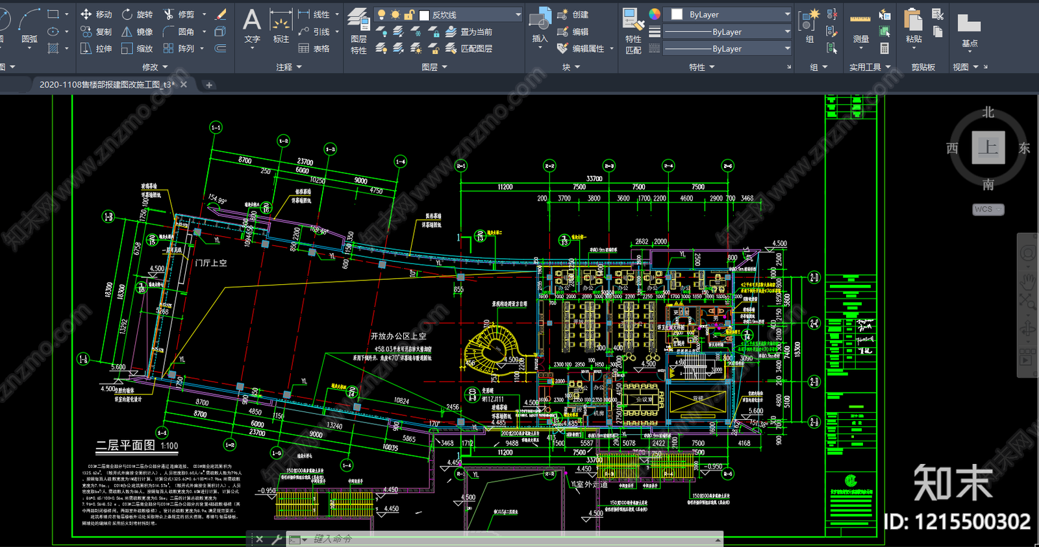Click the quick calculator icon
Viewport: 1039px width, 547px height.
click(884, 48)
